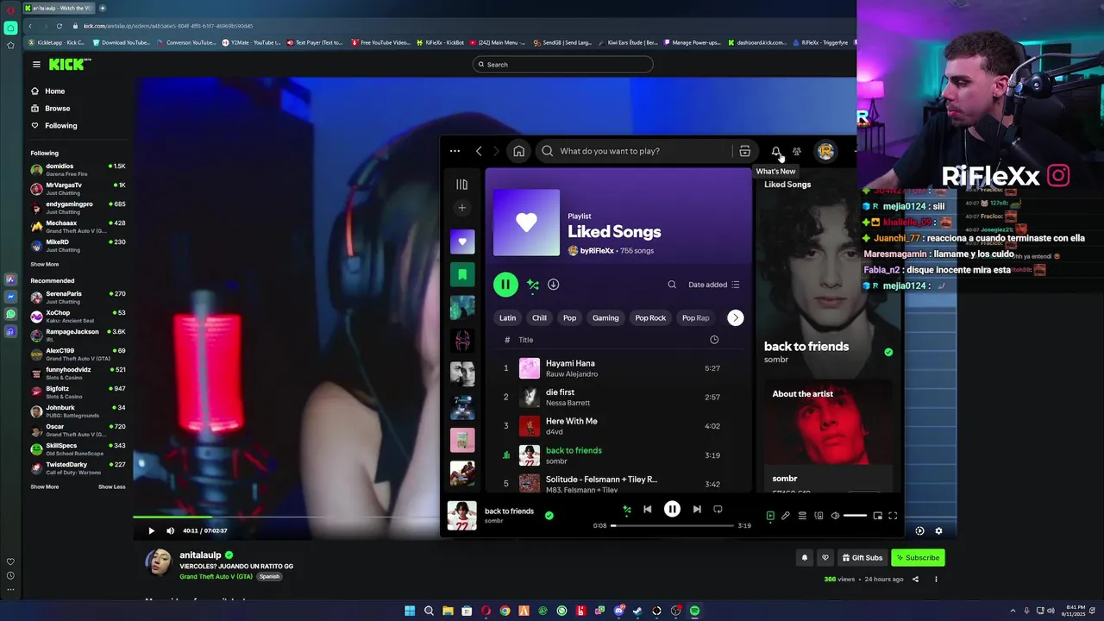Open Connect to a device icon
1104x621 pixels.
pyautogui.click(x=819, y=516)
